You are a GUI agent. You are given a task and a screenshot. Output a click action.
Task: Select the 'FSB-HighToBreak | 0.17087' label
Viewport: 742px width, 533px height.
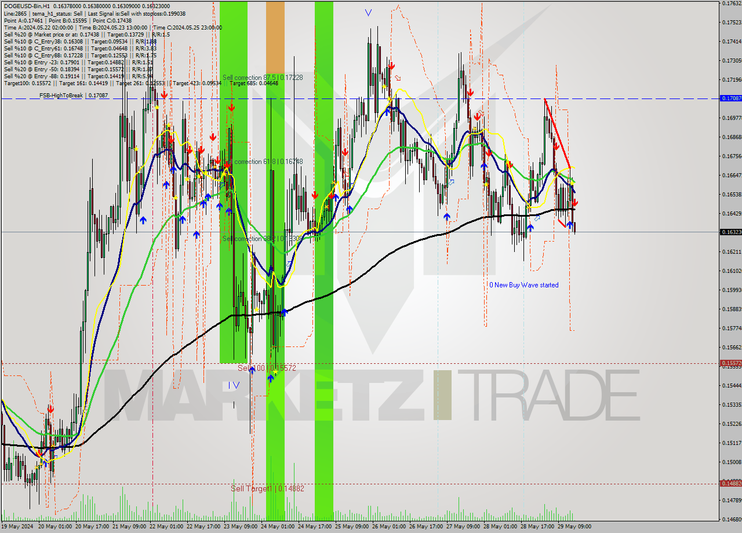click(x=74, y=95)
